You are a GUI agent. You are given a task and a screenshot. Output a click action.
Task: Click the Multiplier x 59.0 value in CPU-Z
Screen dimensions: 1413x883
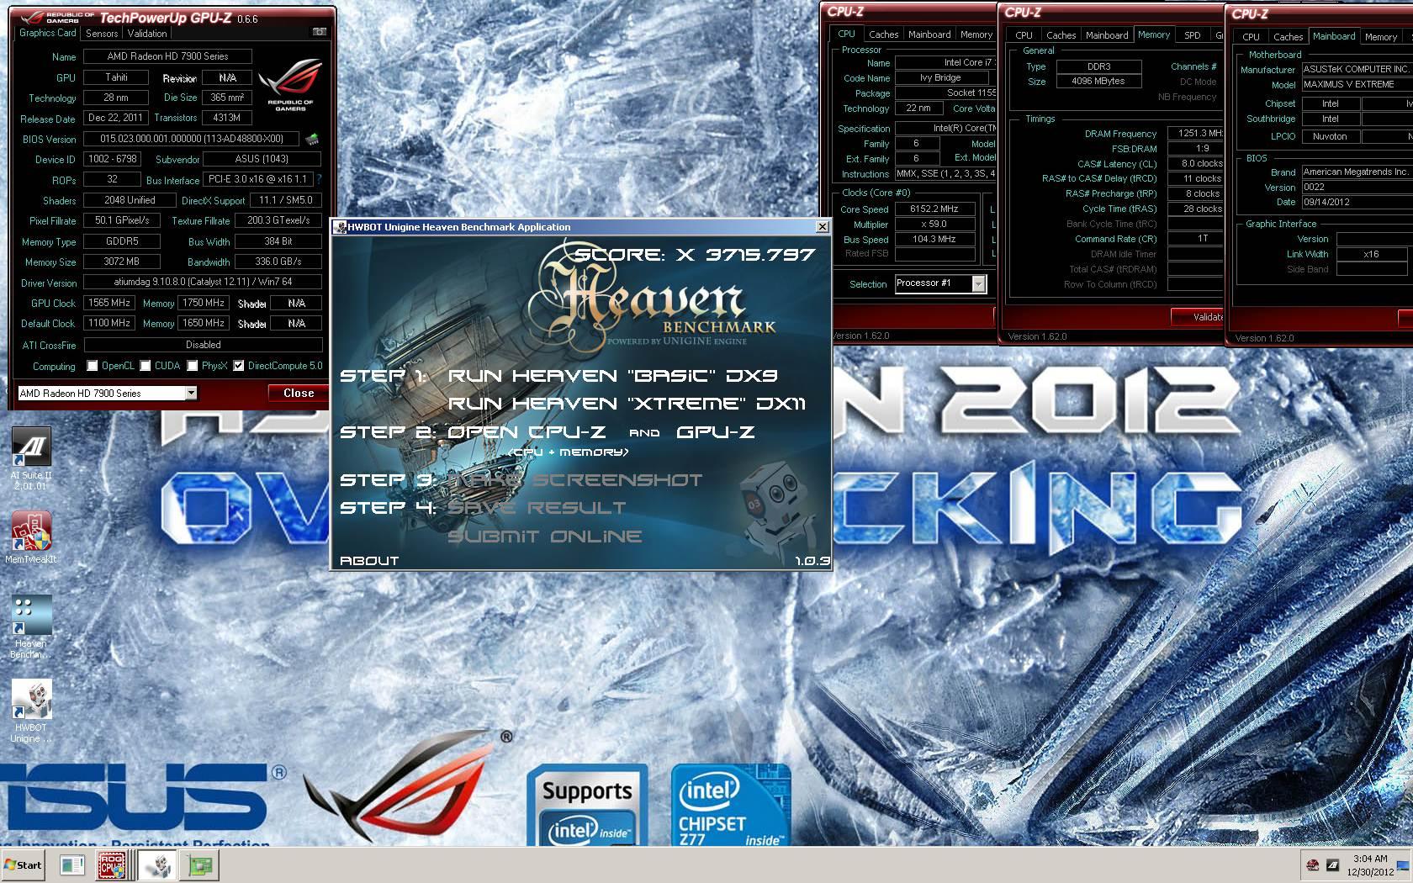pos(934,224)
